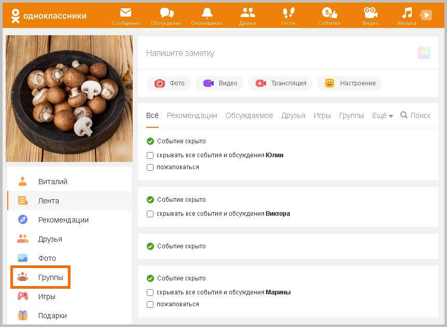The image size is (447, 327).
Task: Click Игры gamepad icon in sidebar
Action: pos(22,296)
